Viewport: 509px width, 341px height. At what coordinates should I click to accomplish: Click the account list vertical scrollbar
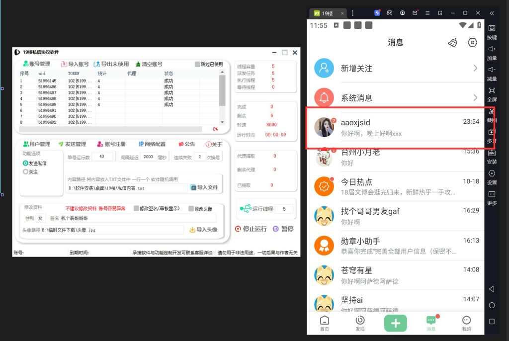point(222,92)
